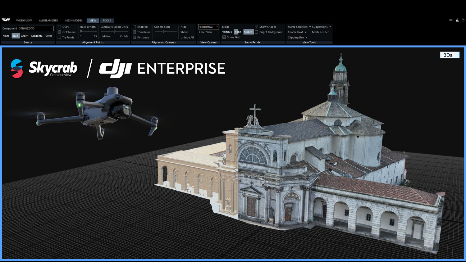Disable the Show Grid checkbox
The image size is (466, 262).
224,37
